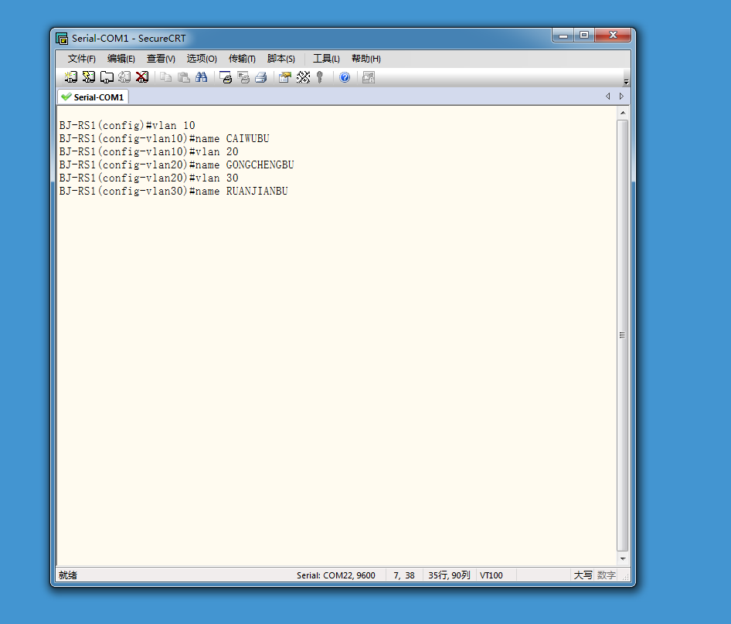Image resolution: width=731 pixels, height=624 pixels.
Task: Click the 'BJ-RS1(config-vlan10)#vlan 20' terminal line
Action: coord(148,152)
